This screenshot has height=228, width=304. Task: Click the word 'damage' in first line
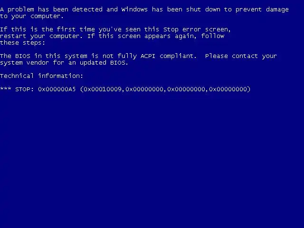tap(277, 9)
